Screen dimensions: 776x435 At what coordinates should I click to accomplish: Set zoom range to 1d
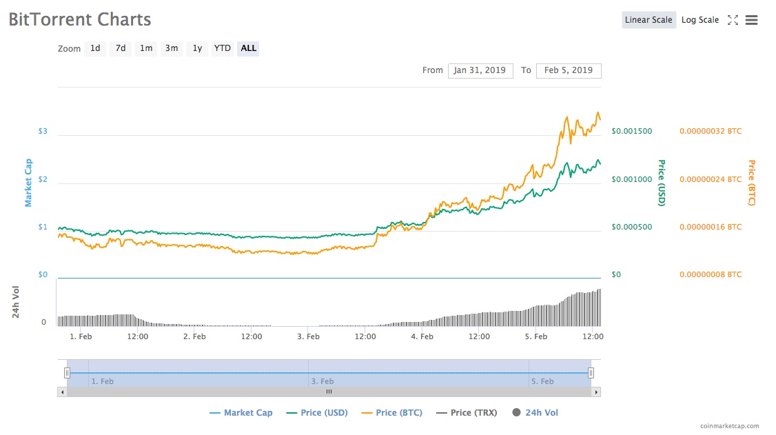click(95, 48)
